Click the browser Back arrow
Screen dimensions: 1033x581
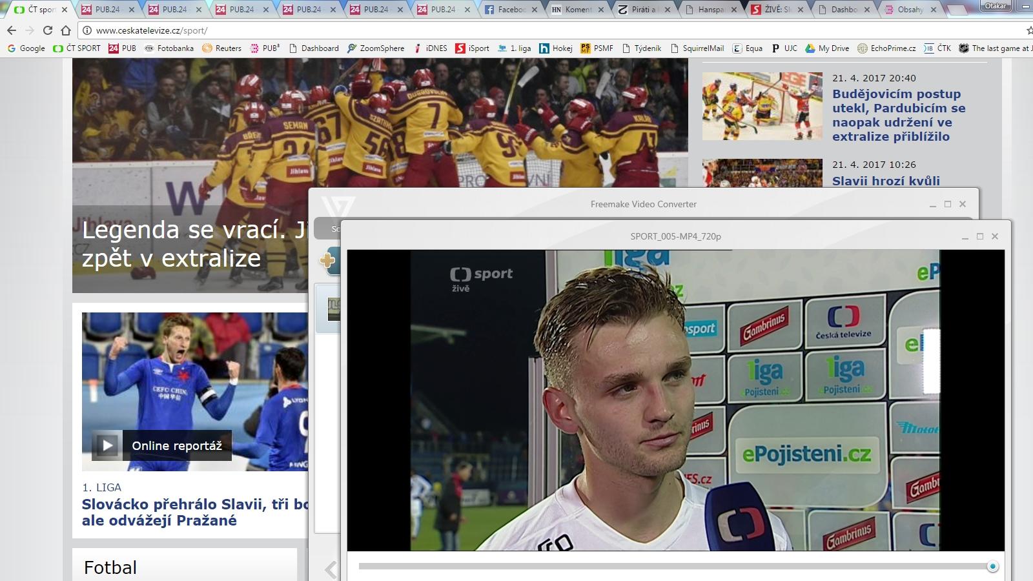(12, 30)
